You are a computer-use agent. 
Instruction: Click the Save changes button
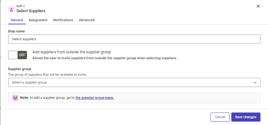click(x=246, y=117)
